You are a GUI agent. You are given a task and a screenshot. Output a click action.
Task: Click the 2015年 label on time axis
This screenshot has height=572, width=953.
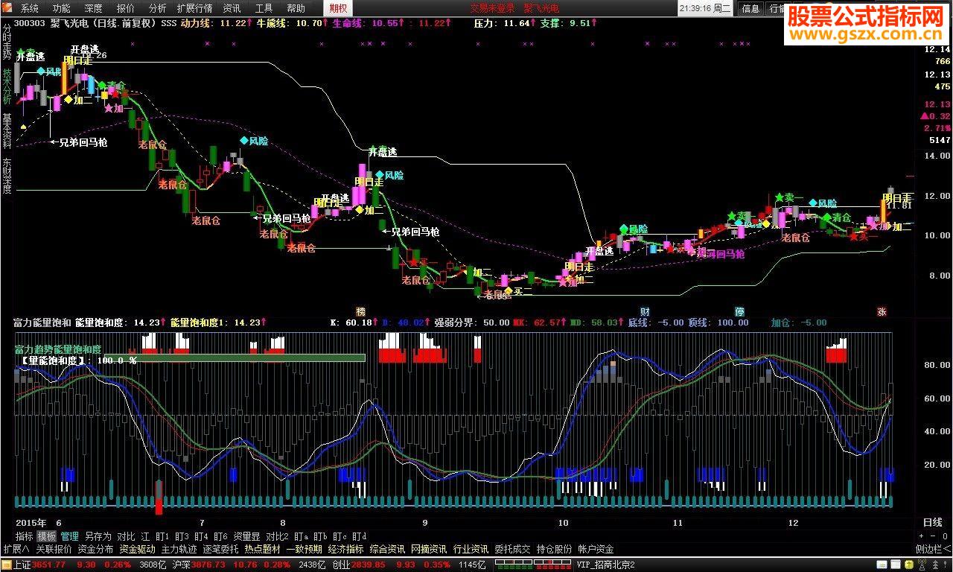31,523
